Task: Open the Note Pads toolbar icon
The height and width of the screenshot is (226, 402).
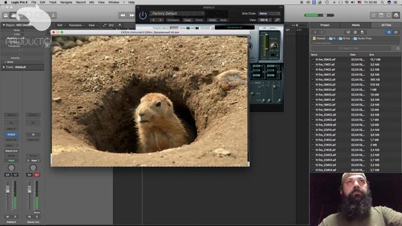Action: coord(381,15)
